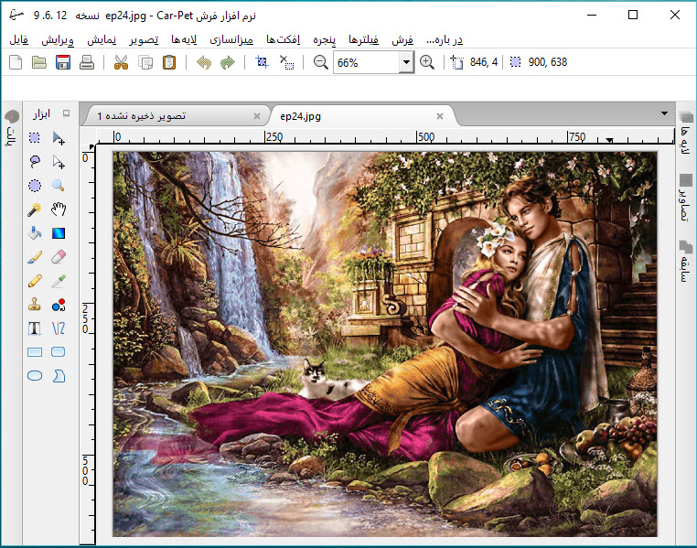The height and width of the screenshot is (548, 697).
Task: Choose the Rounded Rectangle shape tool
Action: [x=59, y=352]
